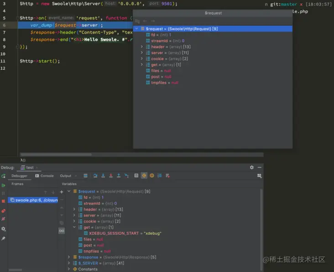Viewport: 334px width, 272px height.
Task: Step Out in debugger toolbar
Action: (119, 176)
